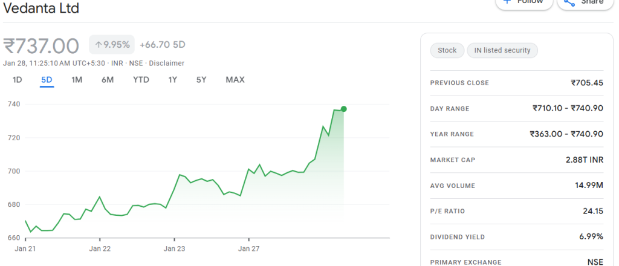Click the 740 y-axis label
Screen dimensions: 619x266
(x=13, y=104)
